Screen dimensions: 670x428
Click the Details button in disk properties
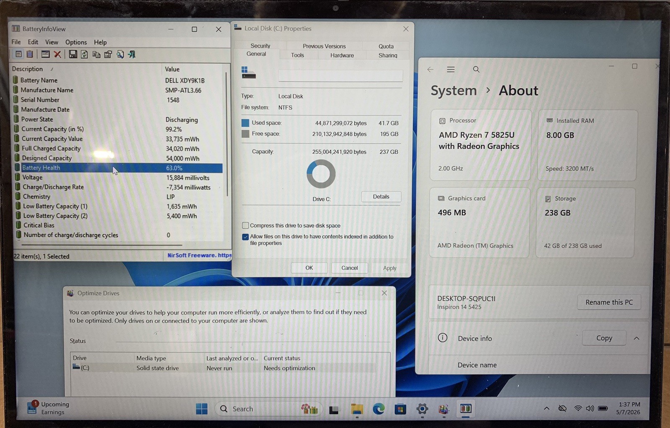click(x=381, y=196)
